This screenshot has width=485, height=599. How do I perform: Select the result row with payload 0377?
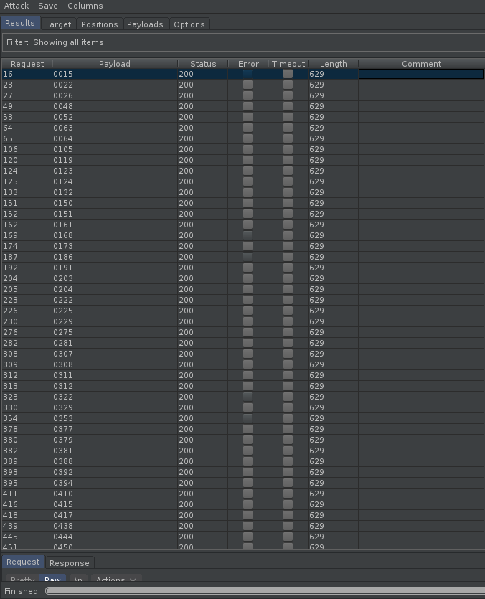pos(115,429)
